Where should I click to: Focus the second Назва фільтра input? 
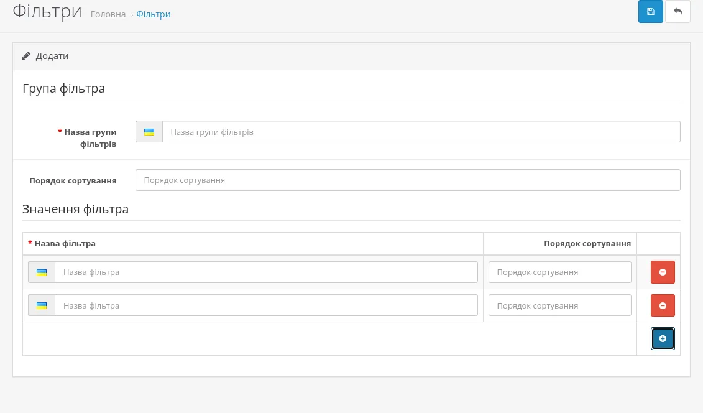click(x=266, y=306)
